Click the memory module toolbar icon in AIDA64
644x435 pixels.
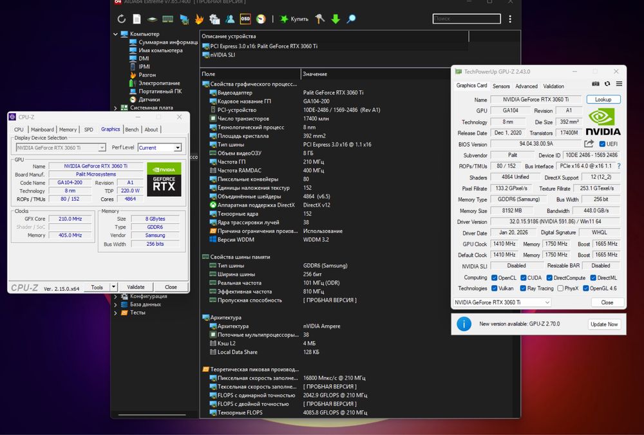pos(167,19)
